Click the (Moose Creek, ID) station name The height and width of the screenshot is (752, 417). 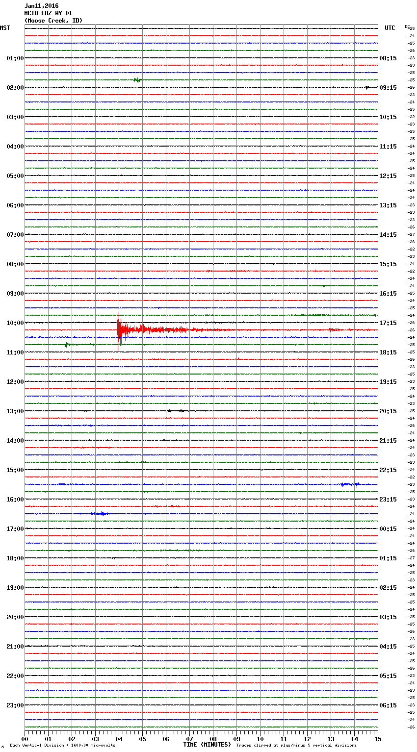(x=53, y=21)
